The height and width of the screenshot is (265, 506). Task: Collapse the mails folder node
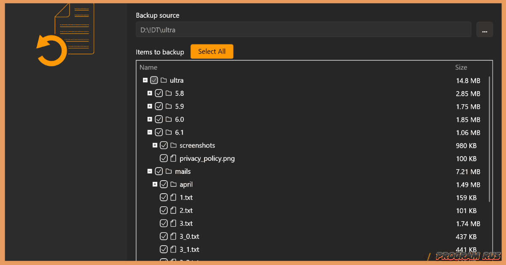(x=150, y=171)
